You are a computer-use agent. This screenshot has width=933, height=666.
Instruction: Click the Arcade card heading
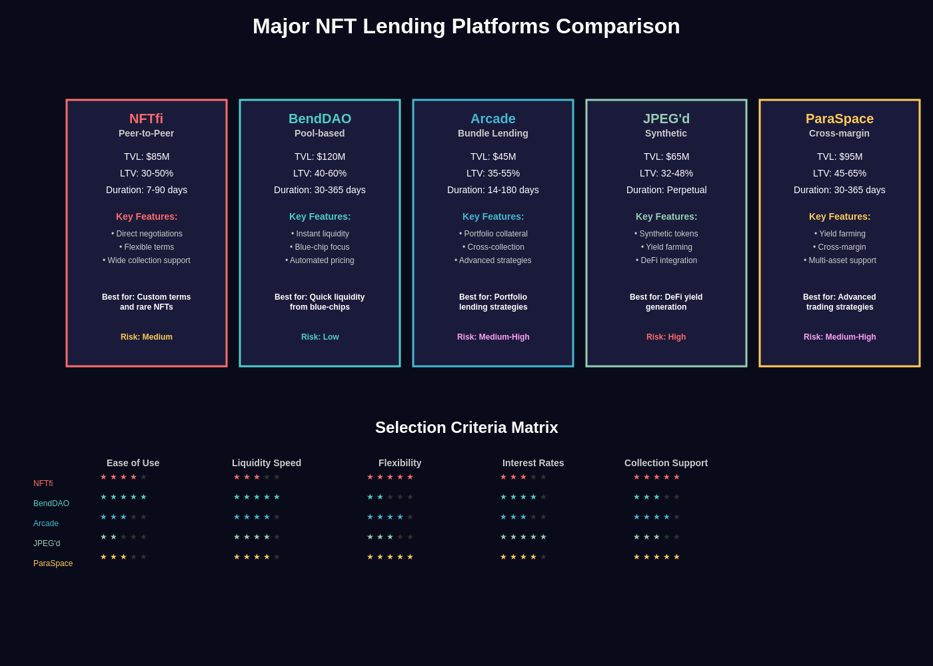(x=493, y=119)
